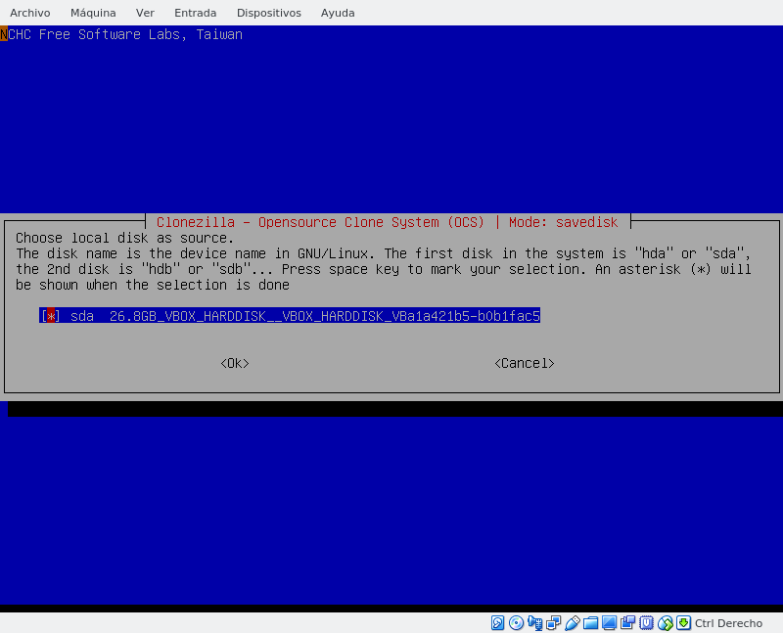Open the Entrada menu
The height and width of the screenshot is (633, 783).
point(195,13)
